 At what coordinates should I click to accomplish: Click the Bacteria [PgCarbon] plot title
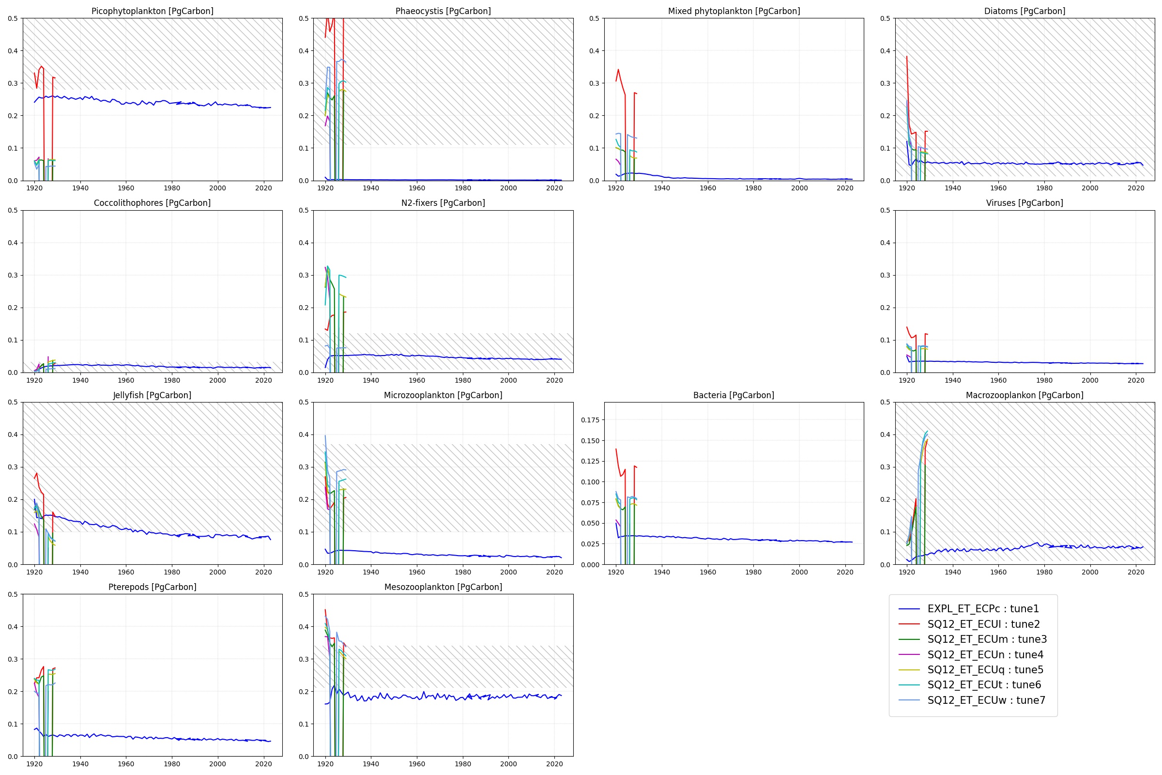click(734, 395)
